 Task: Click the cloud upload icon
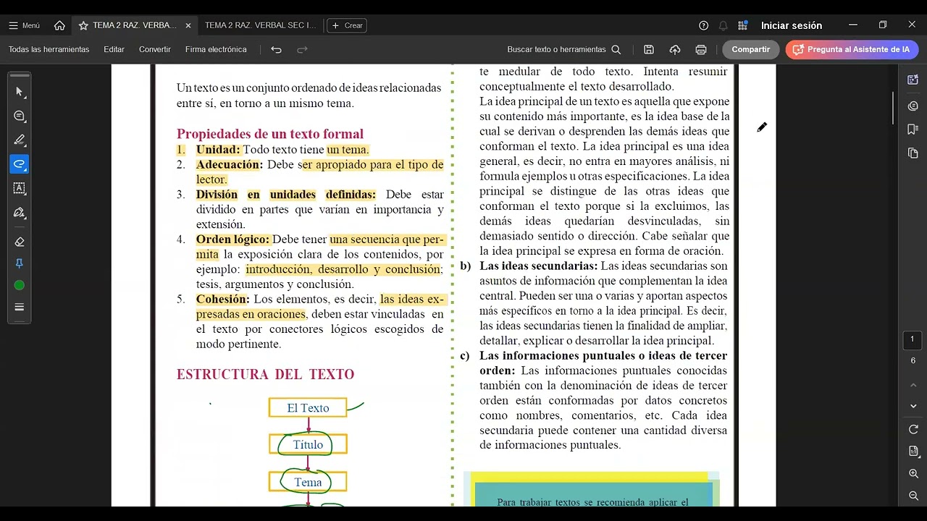click(x=675, y=49)
